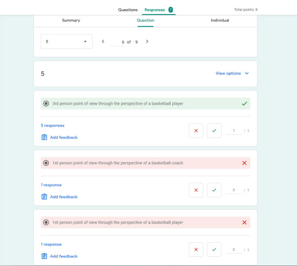Mark basketball coach answer as correct
297x266 pixels.
pos(214,190)
